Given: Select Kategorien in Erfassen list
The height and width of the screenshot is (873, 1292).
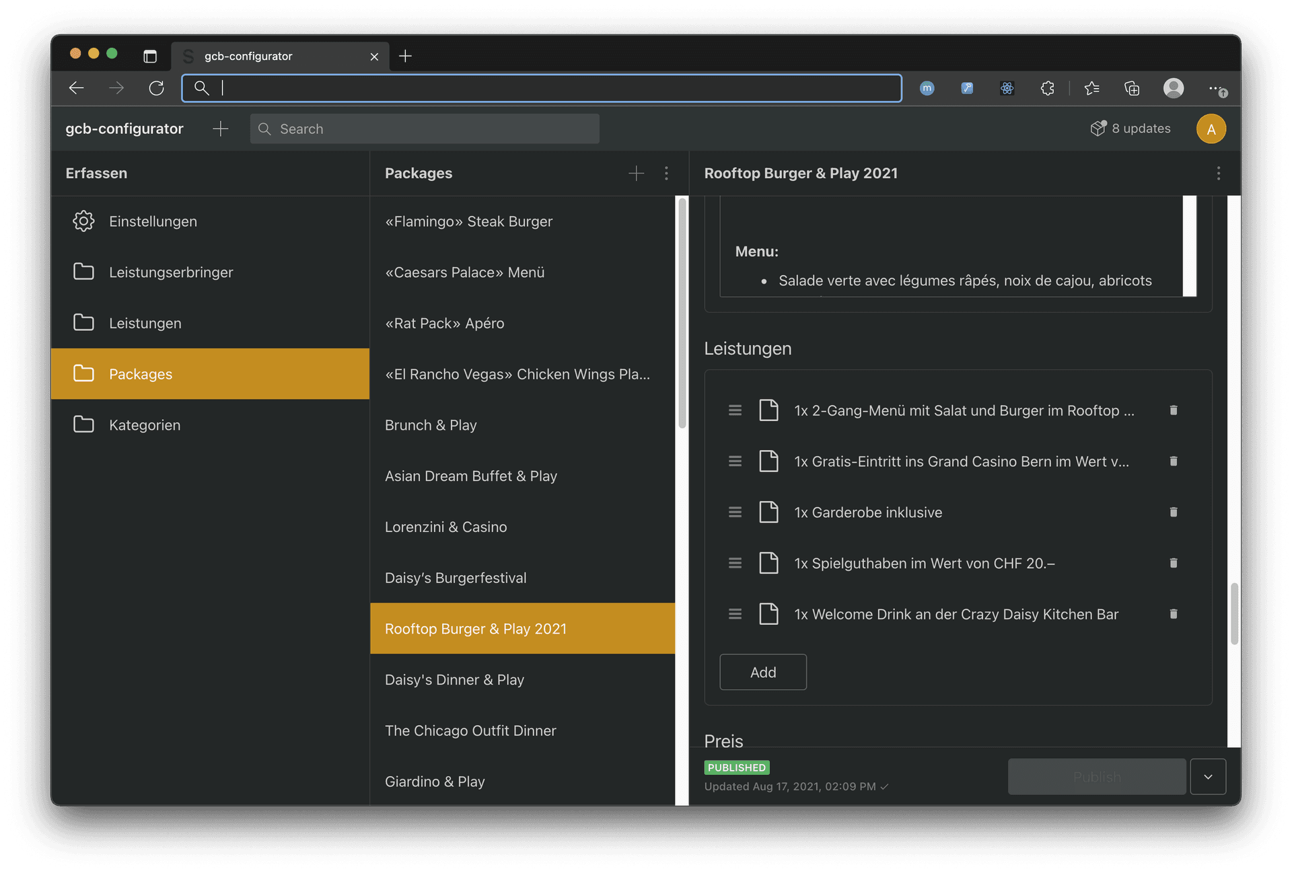Looking at the screenshot, I should click(145, 425).
